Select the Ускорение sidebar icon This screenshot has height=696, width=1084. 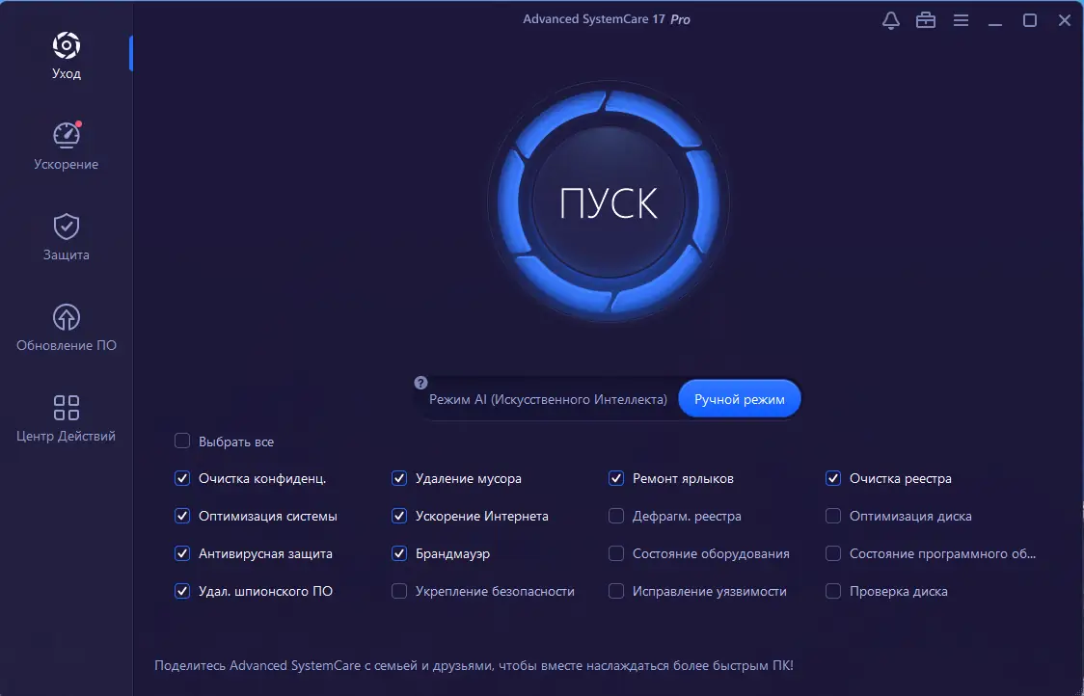point(65,145)
